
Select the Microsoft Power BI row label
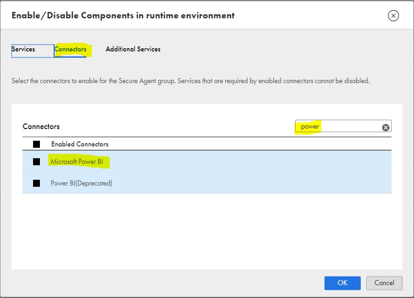point(77,162)
